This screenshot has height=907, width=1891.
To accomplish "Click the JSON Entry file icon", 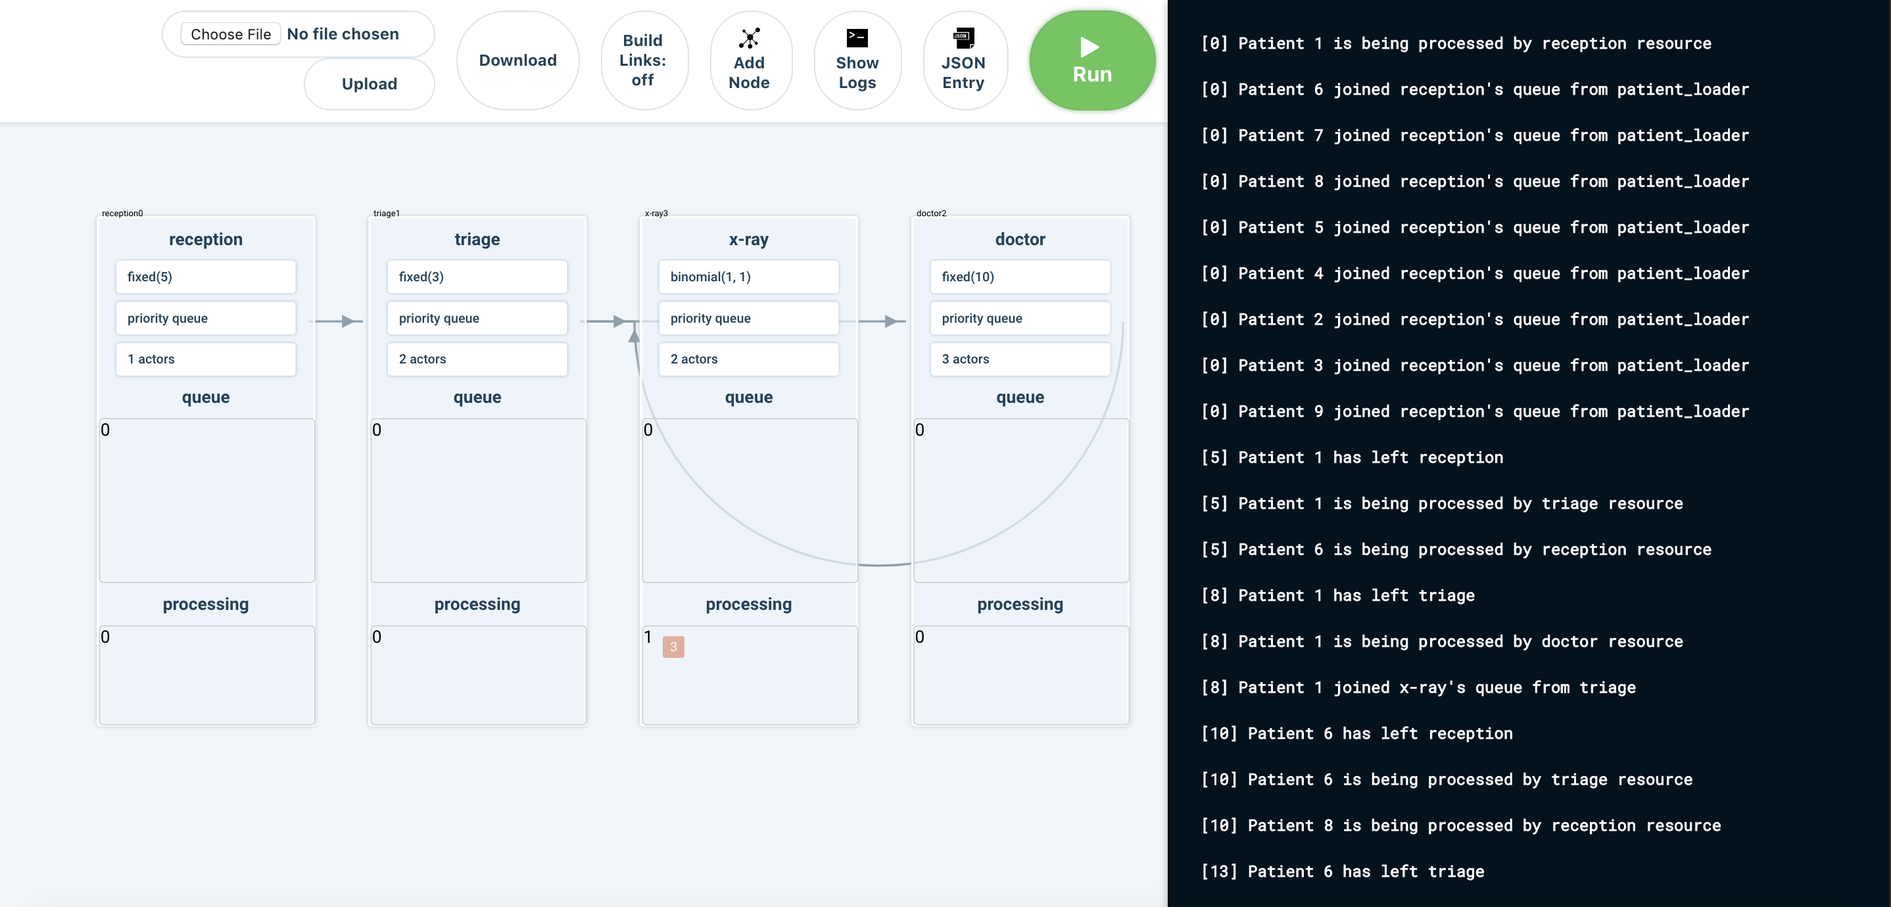I will point(963,38).
